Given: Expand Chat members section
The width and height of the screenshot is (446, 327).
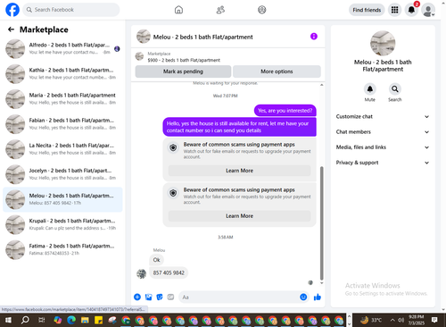Looking at the screenshot, I should [x=383, y=132].
